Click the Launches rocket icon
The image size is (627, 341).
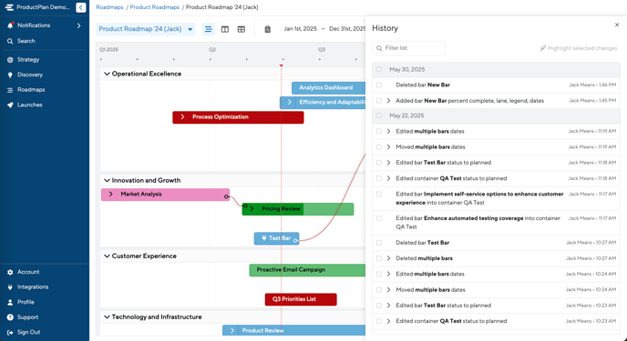click(x=10, y=105)
